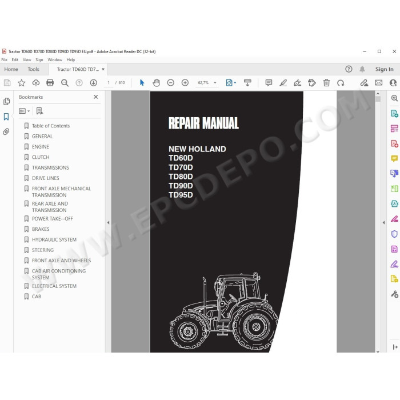Open the notifications bell
This screenshot has height=400, width=400.
[x=362, y=69]
